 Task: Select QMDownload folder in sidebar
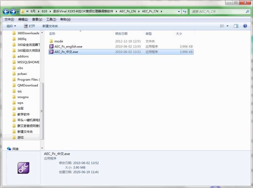25,85
